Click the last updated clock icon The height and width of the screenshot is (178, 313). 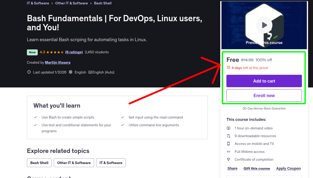pyautogui.click(x=29, y=72)
